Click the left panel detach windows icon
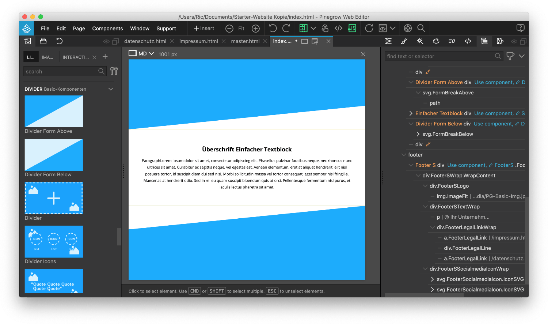The height and width of the screenshot is (324, 548). click(115, 41)
